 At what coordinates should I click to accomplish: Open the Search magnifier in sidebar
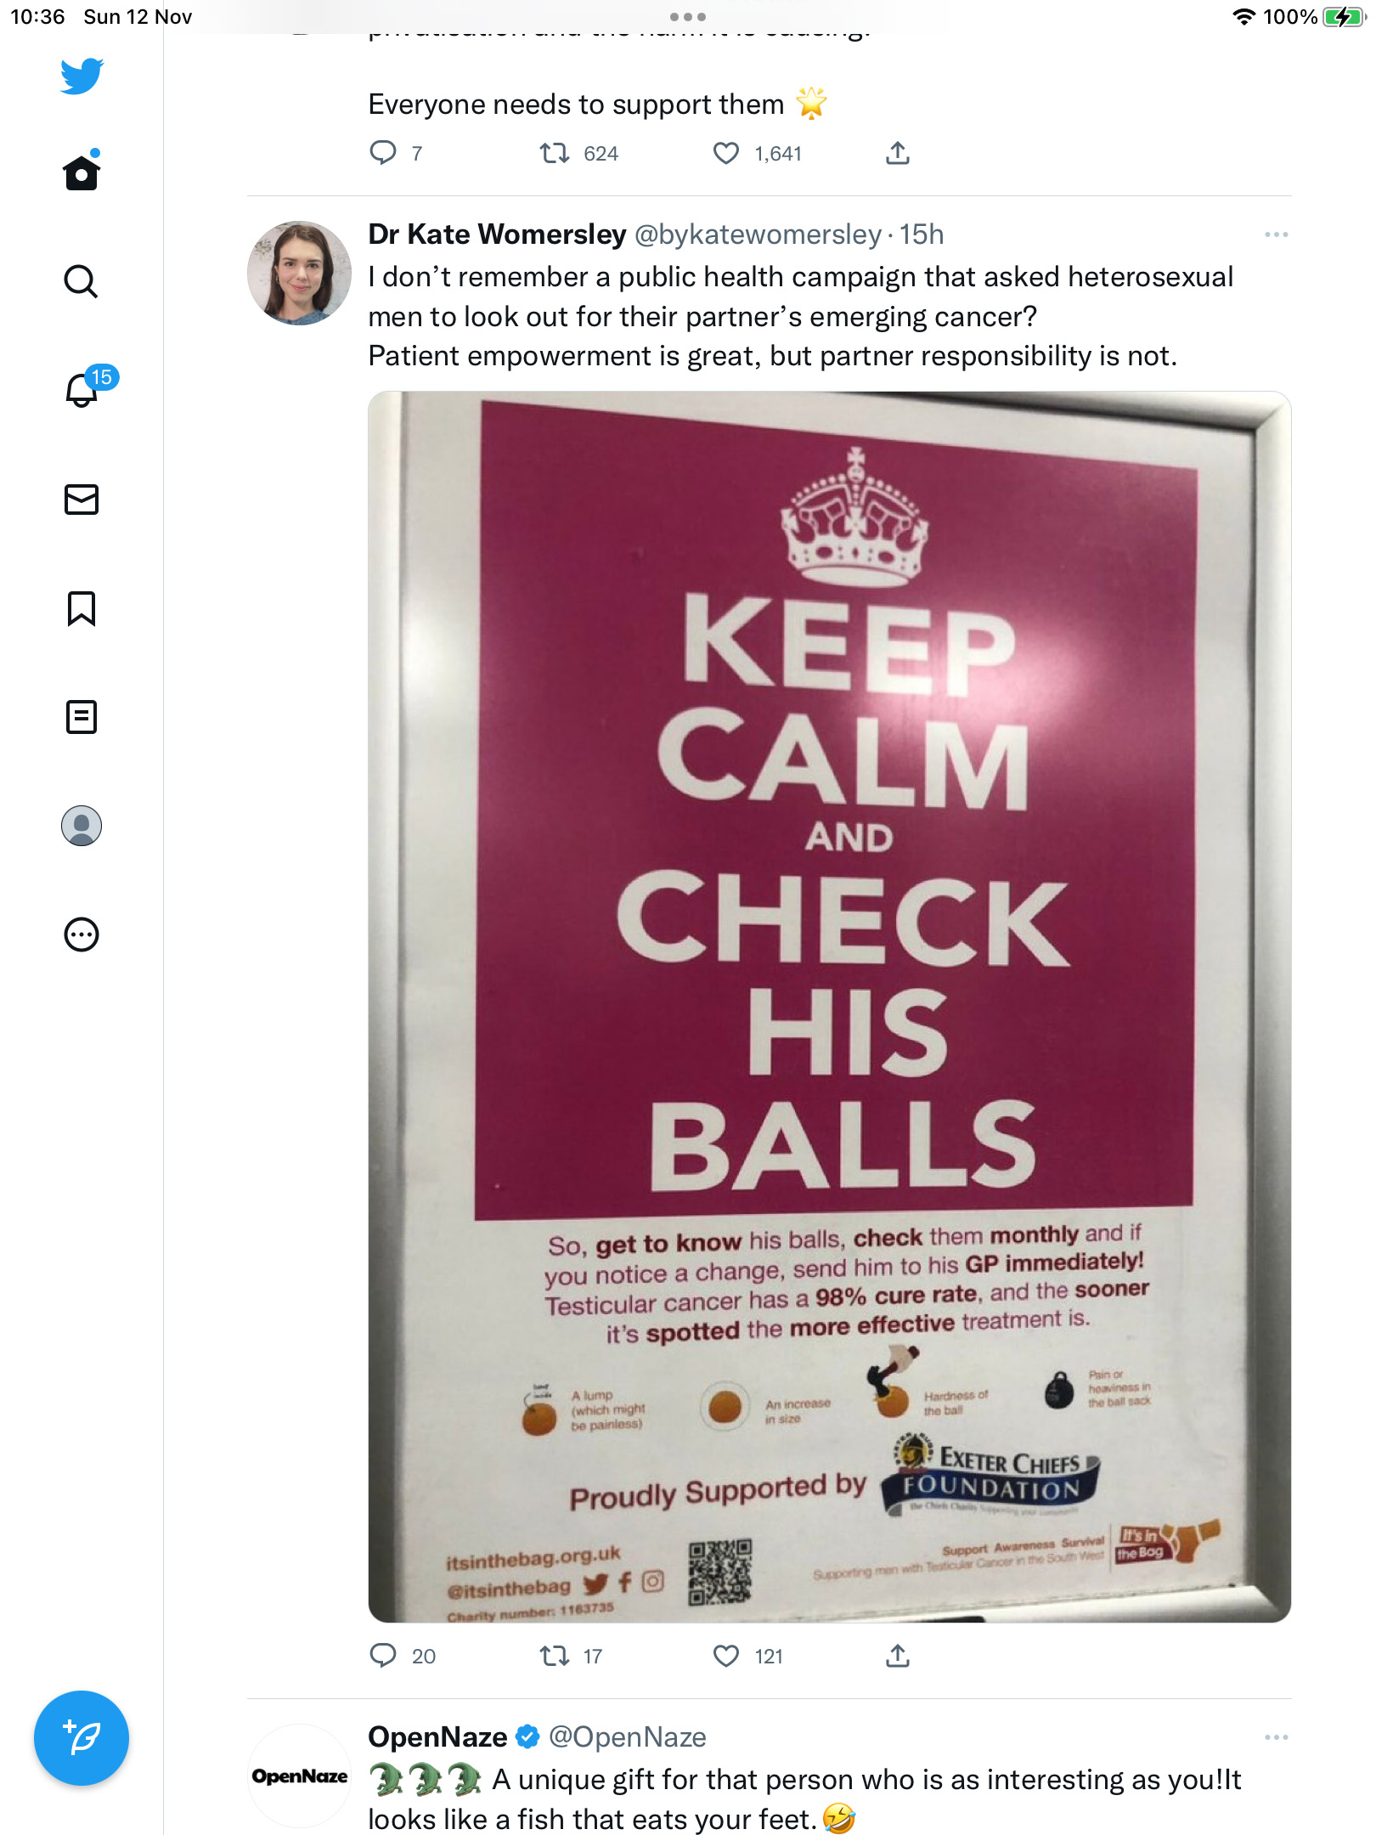click(x=82, y=281)
